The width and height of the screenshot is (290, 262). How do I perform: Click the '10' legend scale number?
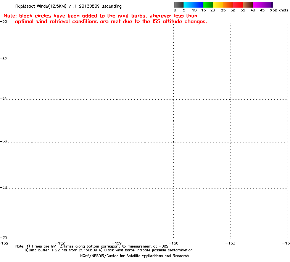pyautogui.click(x=194, y=10)
